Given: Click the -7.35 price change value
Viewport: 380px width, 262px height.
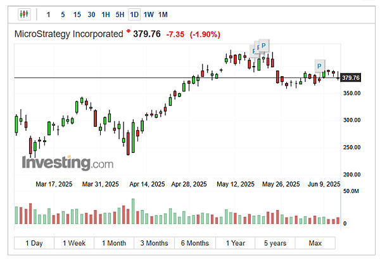Looking at the screenshot, I should click(x=175, y=34).
